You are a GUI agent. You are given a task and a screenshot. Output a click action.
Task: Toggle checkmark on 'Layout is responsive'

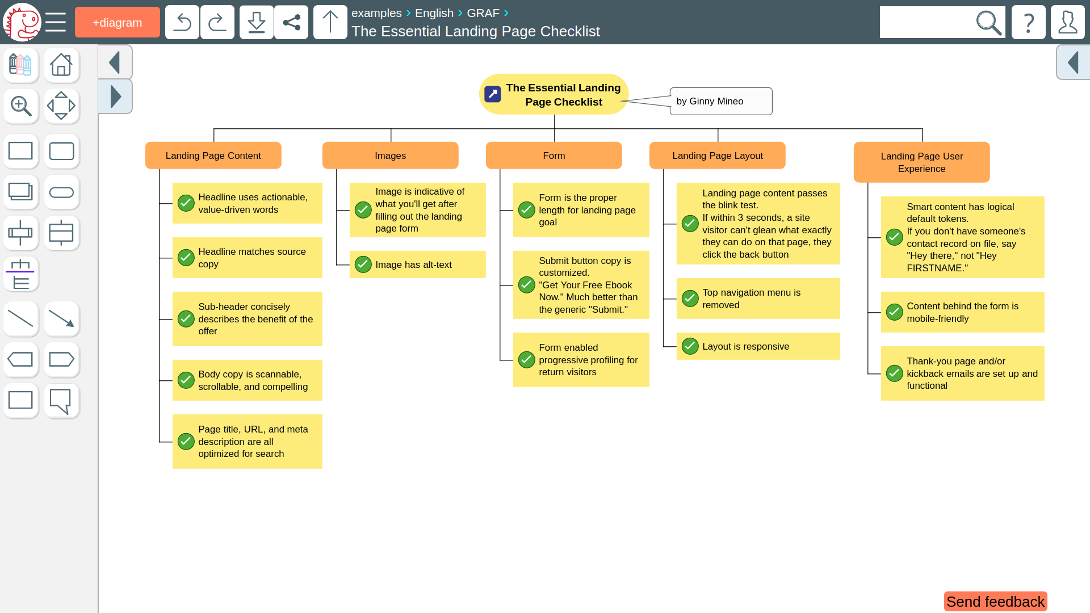coord(690,346)
